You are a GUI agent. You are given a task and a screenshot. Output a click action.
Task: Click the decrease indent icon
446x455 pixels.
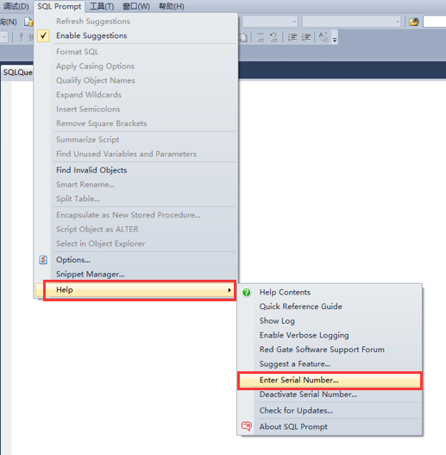click(292, 37)
